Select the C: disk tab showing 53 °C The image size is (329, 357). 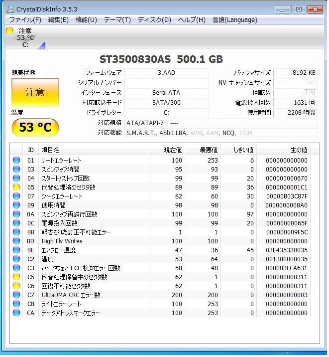click(25, 37)
